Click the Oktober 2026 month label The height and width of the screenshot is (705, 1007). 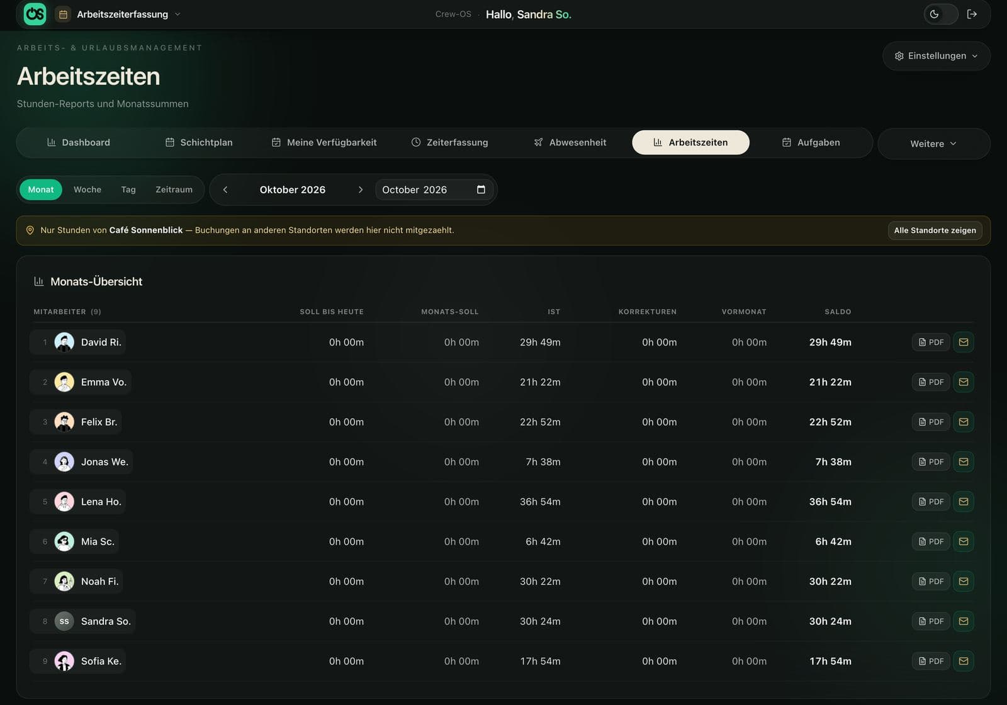[293, 189]
